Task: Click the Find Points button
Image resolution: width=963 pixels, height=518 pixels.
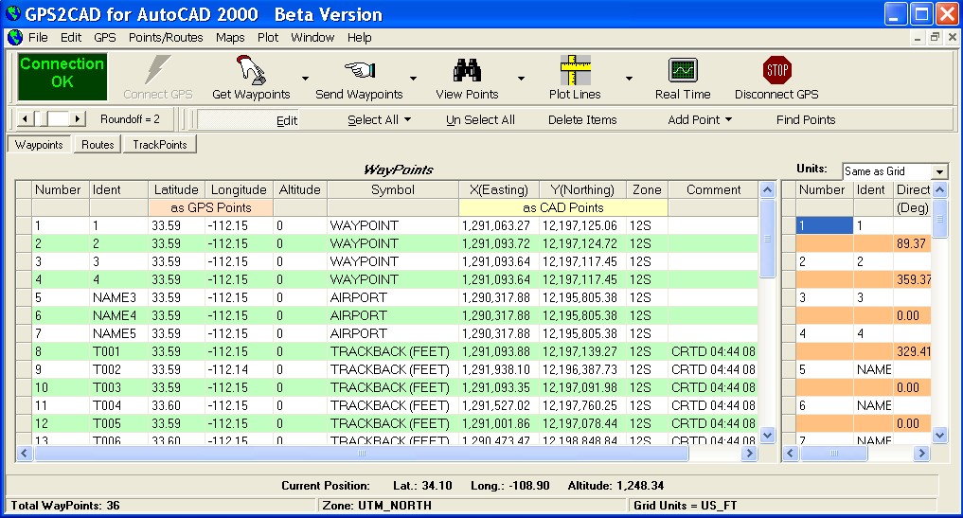Action: tap(806, 120)
